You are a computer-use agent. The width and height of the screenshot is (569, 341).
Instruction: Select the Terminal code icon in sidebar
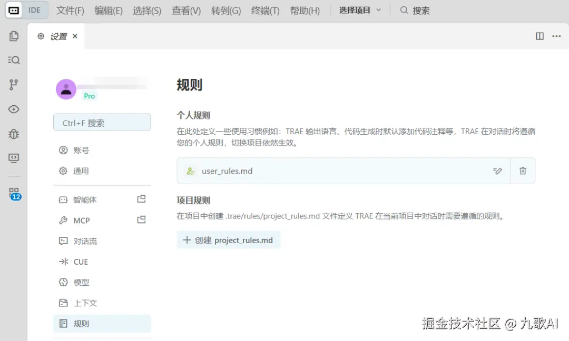pyautogui.click(x=14, y=158)
